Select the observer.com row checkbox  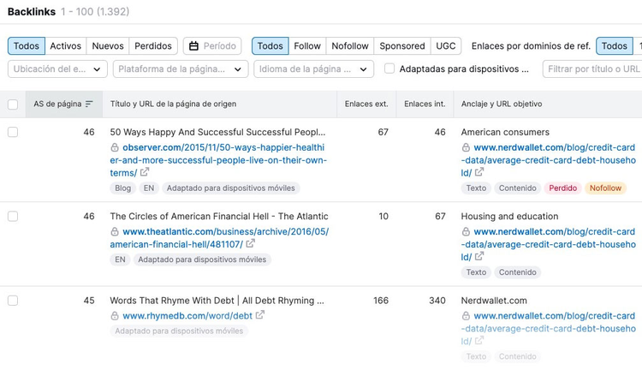[13, 132]
